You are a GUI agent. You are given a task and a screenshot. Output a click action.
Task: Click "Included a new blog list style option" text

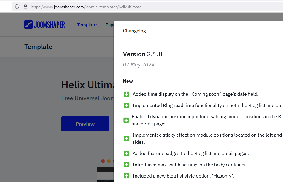click(183, 176)
